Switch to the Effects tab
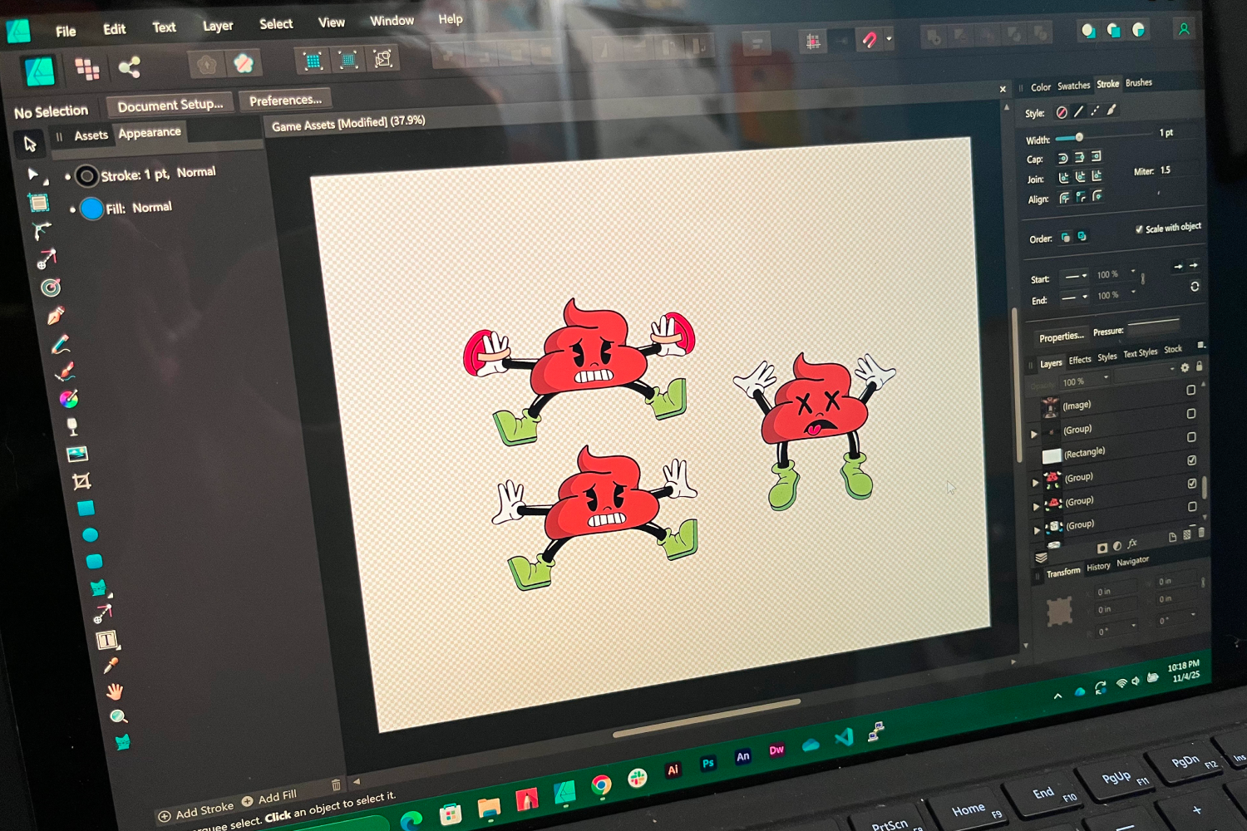1247x831 pixels. point(1080,360)
